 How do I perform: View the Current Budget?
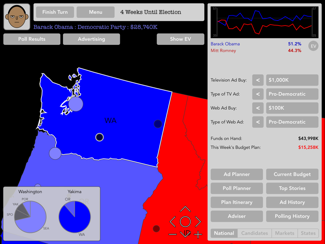[x=292, y=174]
